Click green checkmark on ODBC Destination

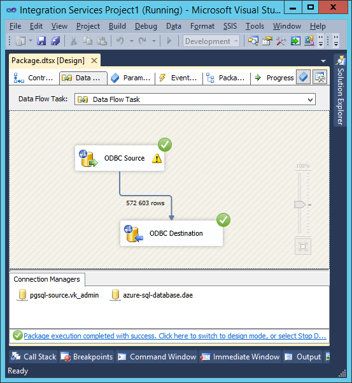click(x=223, y=220)
